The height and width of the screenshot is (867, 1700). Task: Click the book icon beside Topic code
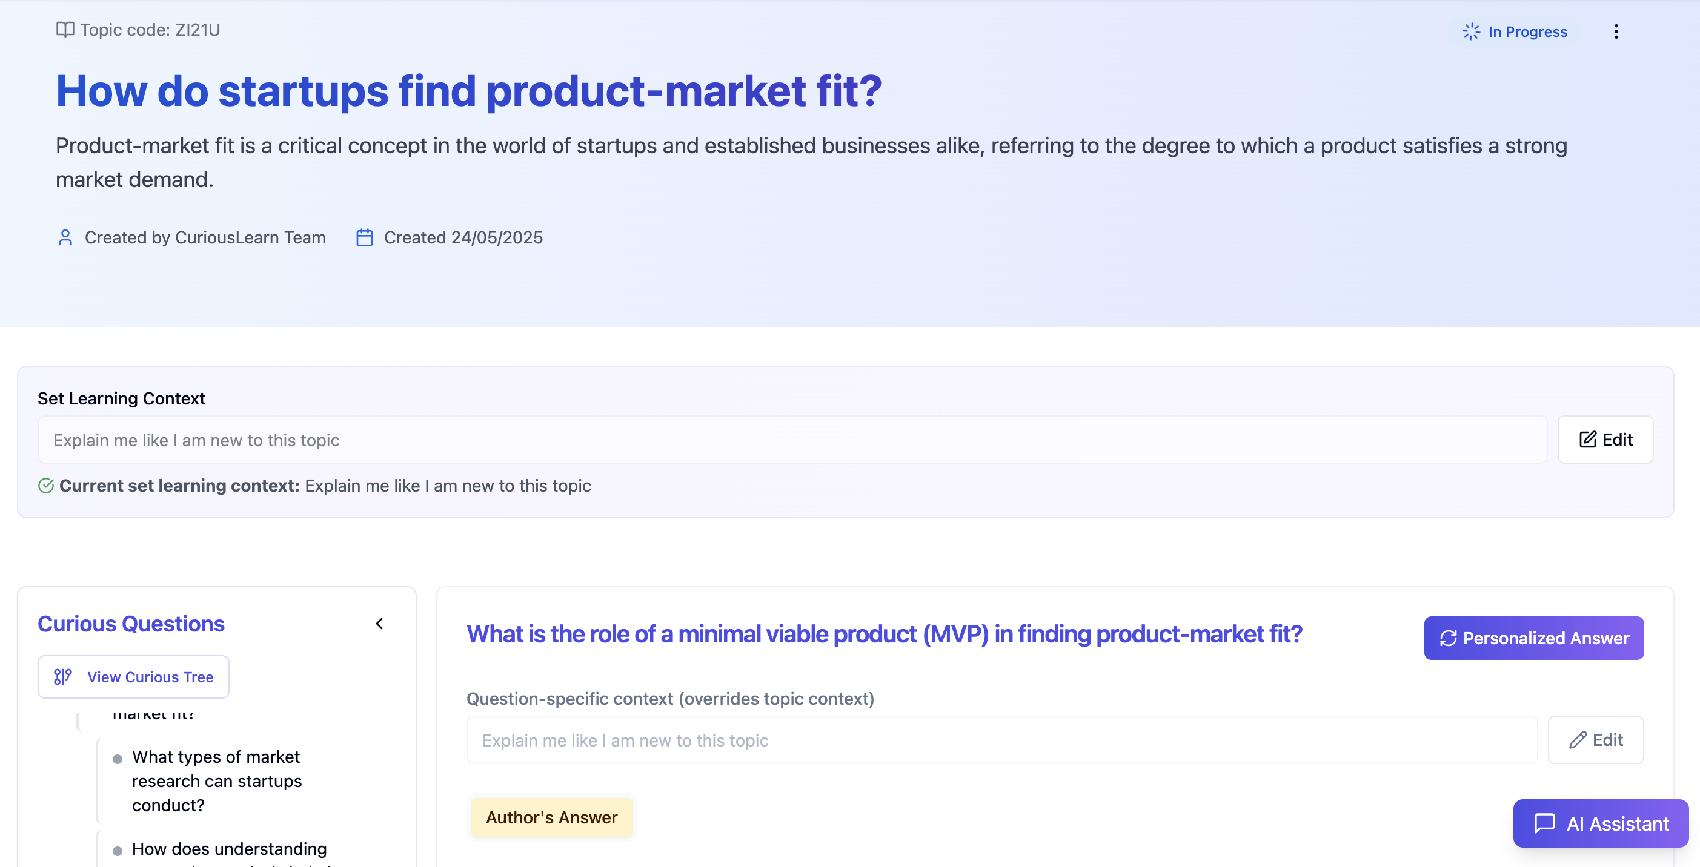click(65, 30)
